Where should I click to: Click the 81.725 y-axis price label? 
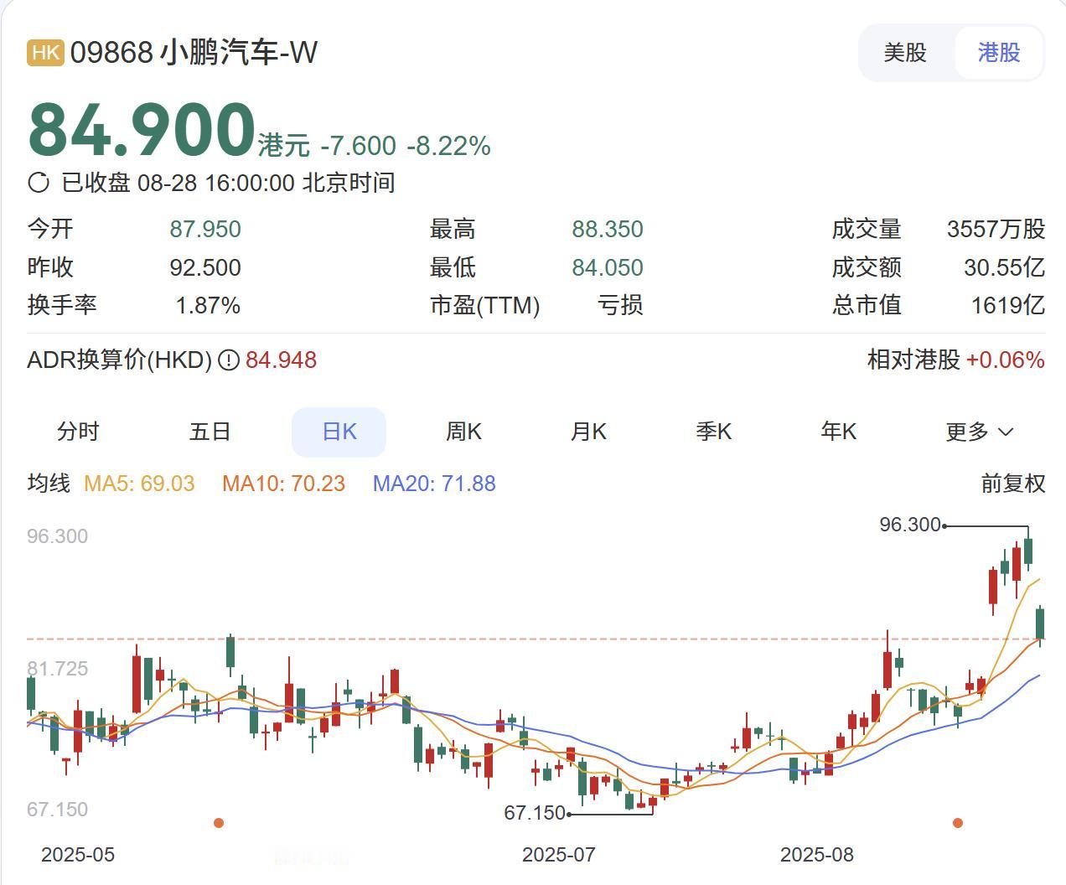click(x=57, y=669)
